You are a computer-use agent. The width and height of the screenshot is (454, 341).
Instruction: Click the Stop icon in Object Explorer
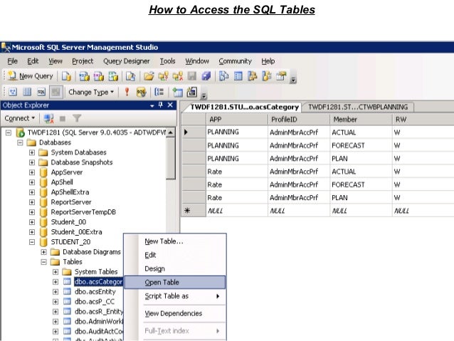click(62, 118)
